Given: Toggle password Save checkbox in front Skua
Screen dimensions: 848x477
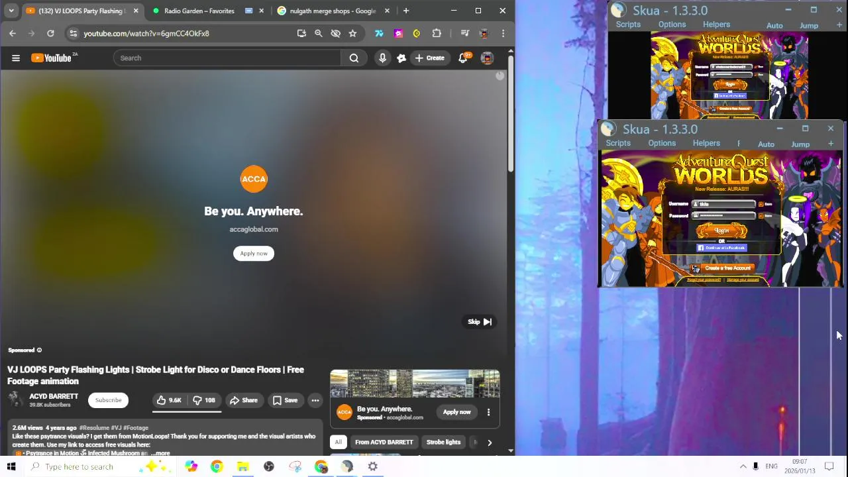Looking at the screenshot, I should point(761,215).
